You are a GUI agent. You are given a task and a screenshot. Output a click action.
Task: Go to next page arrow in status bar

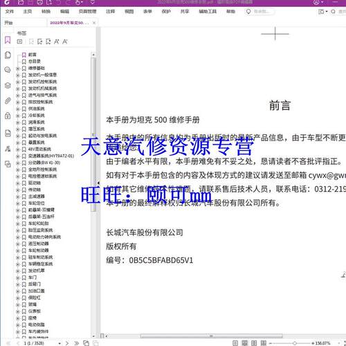[67, 343]
